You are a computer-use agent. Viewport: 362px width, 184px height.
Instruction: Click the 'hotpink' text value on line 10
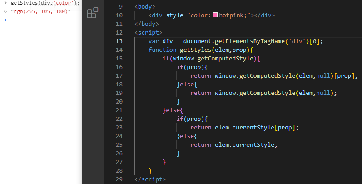[x=231, y=15]
